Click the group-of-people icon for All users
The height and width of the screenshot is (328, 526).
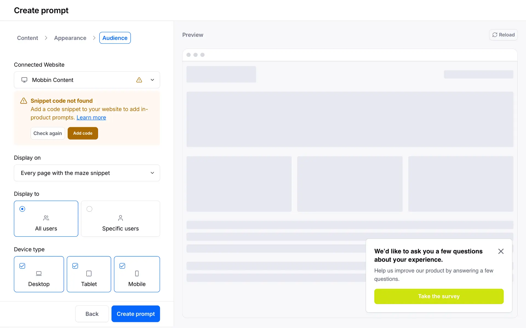[46, 218]
